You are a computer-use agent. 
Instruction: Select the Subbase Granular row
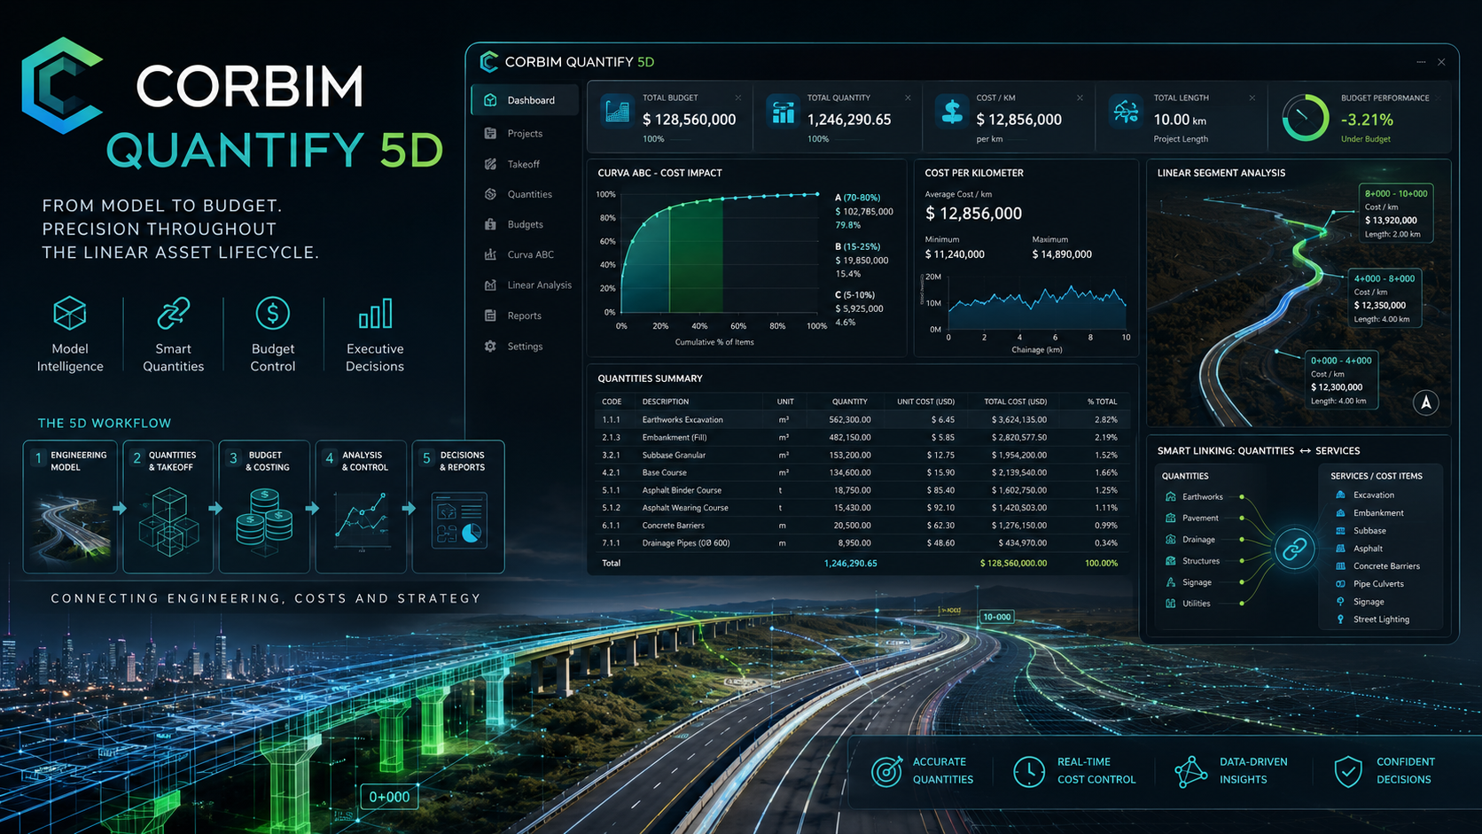pyautogui.click(x=862, y=455)
